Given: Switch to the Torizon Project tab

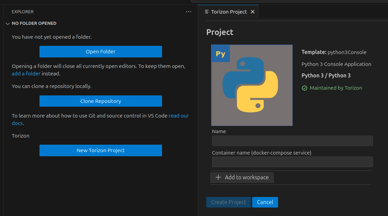Looking at the screenshot, I should [229, 12].
